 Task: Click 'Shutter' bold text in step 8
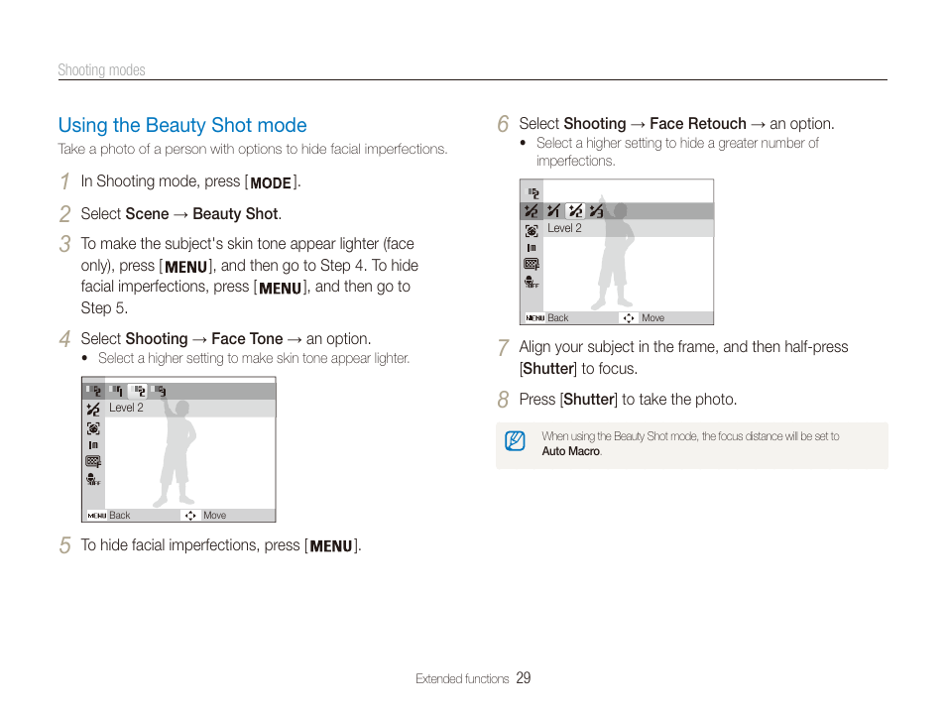point(589,399)
